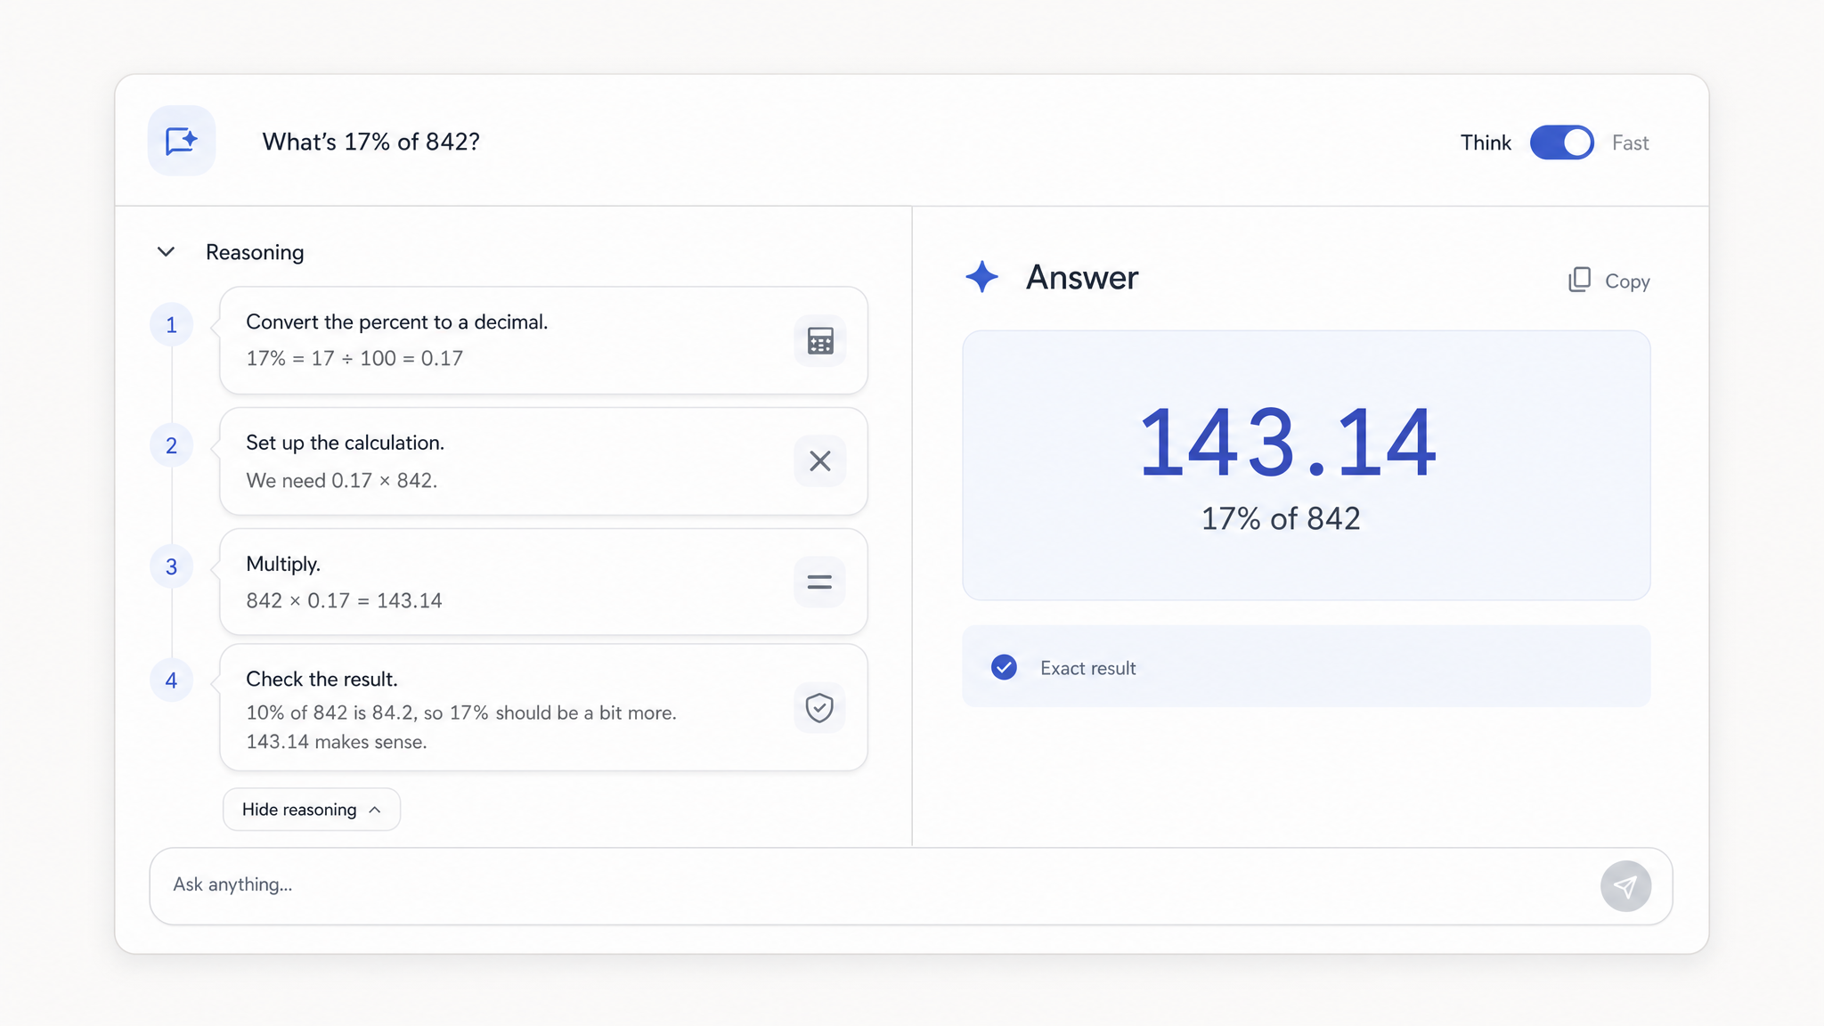The height and width of the screenshot is (1026, 1824).
Task: Click the multiply X icon in step 2
Action: [819, 460]
